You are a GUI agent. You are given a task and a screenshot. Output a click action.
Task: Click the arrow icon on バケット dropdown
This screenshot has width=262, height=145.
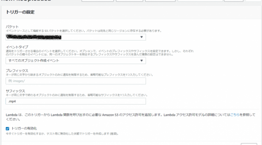tap(142, 37)
